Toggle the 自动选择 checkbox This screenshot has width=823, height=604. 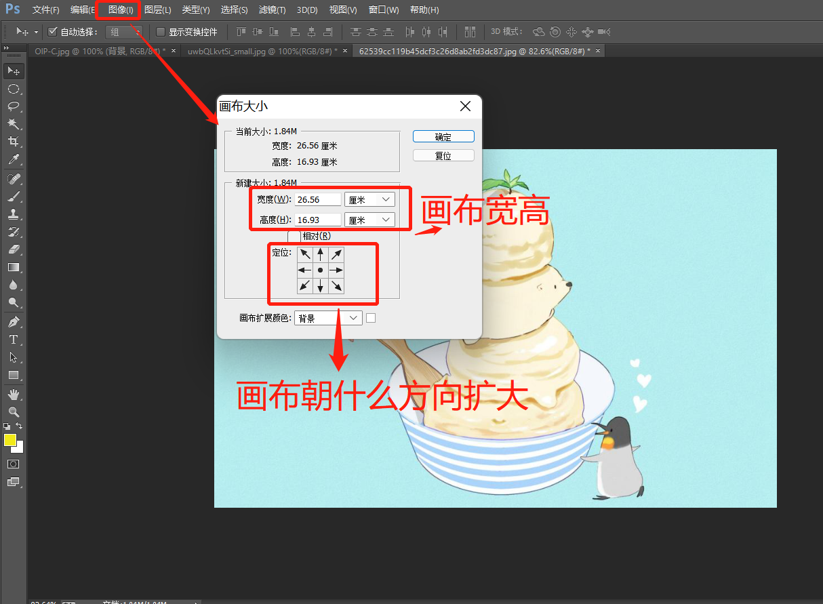[53, 32]
